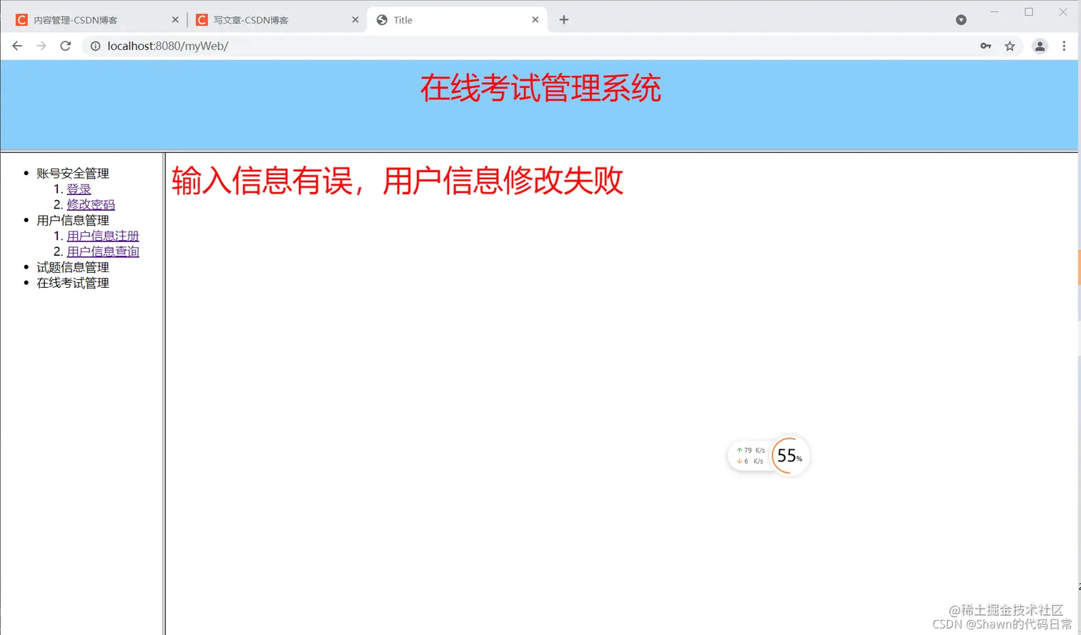The height and width of the screenshot is (635, 1081).
Task: Open the 登录 link
Action: pyautogui.click(x=79, y=189)
